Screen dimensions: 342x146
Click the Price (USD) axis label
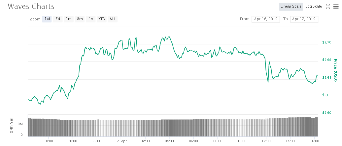(x=336, y=70)
